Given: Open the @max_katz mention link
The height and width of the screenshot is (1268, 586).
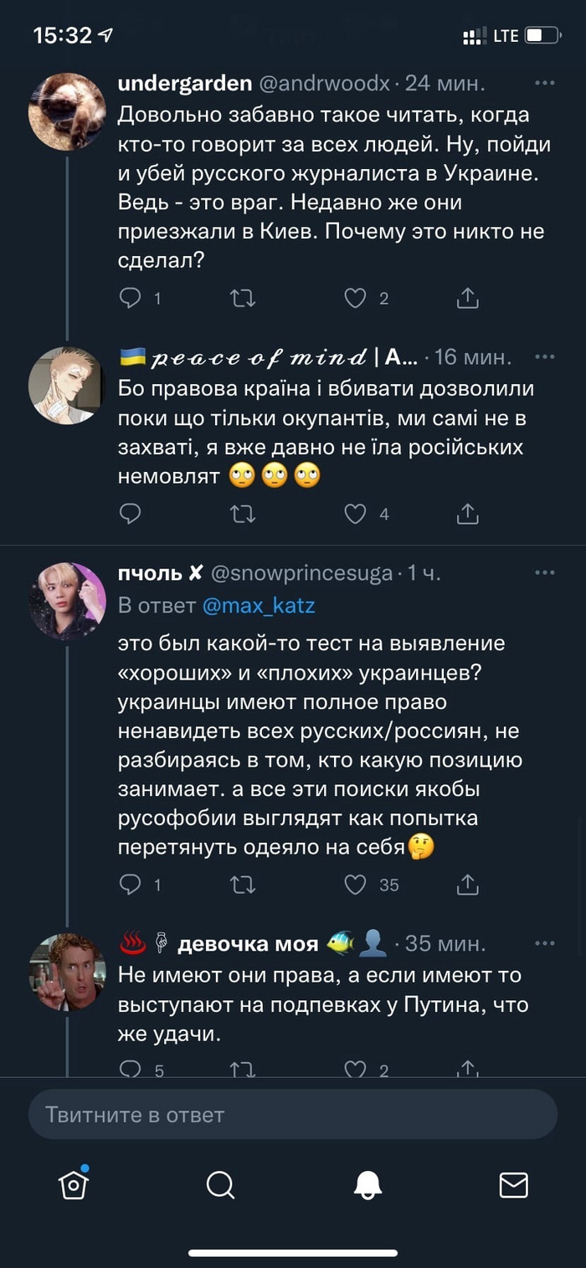Looking at the screenshot, I should 258,605.
